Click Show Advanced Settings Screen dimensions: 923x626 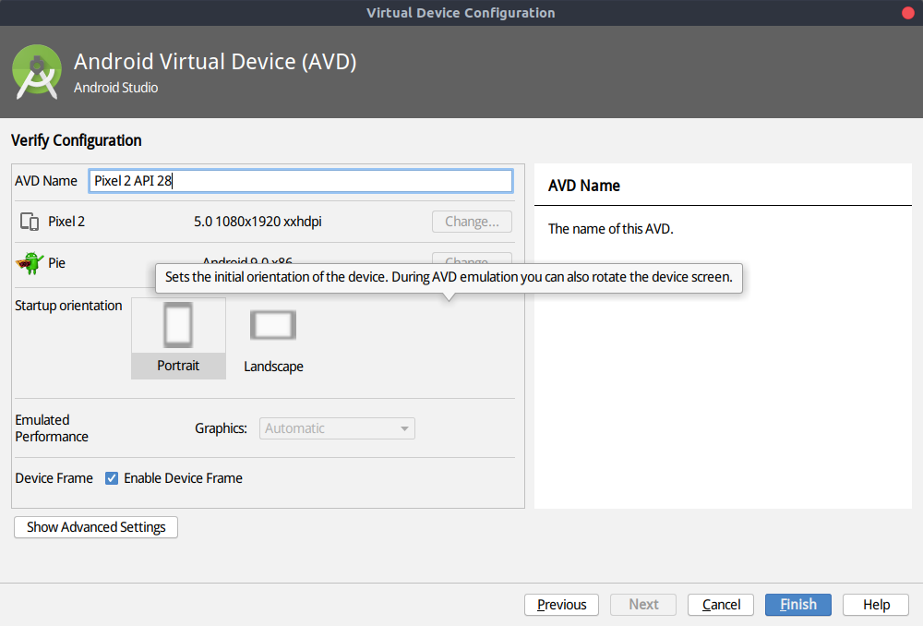(x=95, y=527)
